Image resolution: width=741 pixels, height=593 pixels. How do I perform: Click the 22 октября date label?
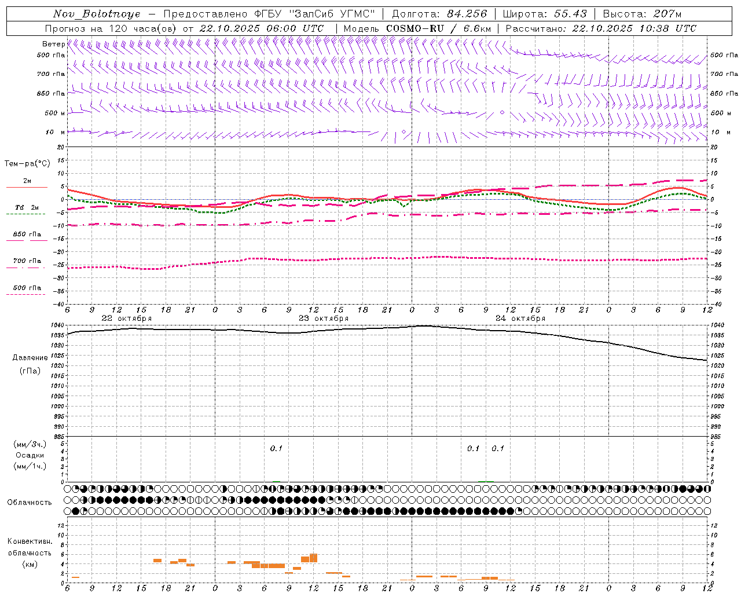click(x=127, y=319)
